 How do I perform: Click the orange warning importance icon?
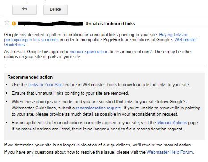click(14, 24)
